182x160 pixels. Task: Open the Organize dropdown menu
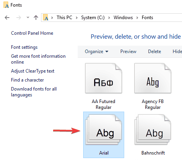click(96, 52)
